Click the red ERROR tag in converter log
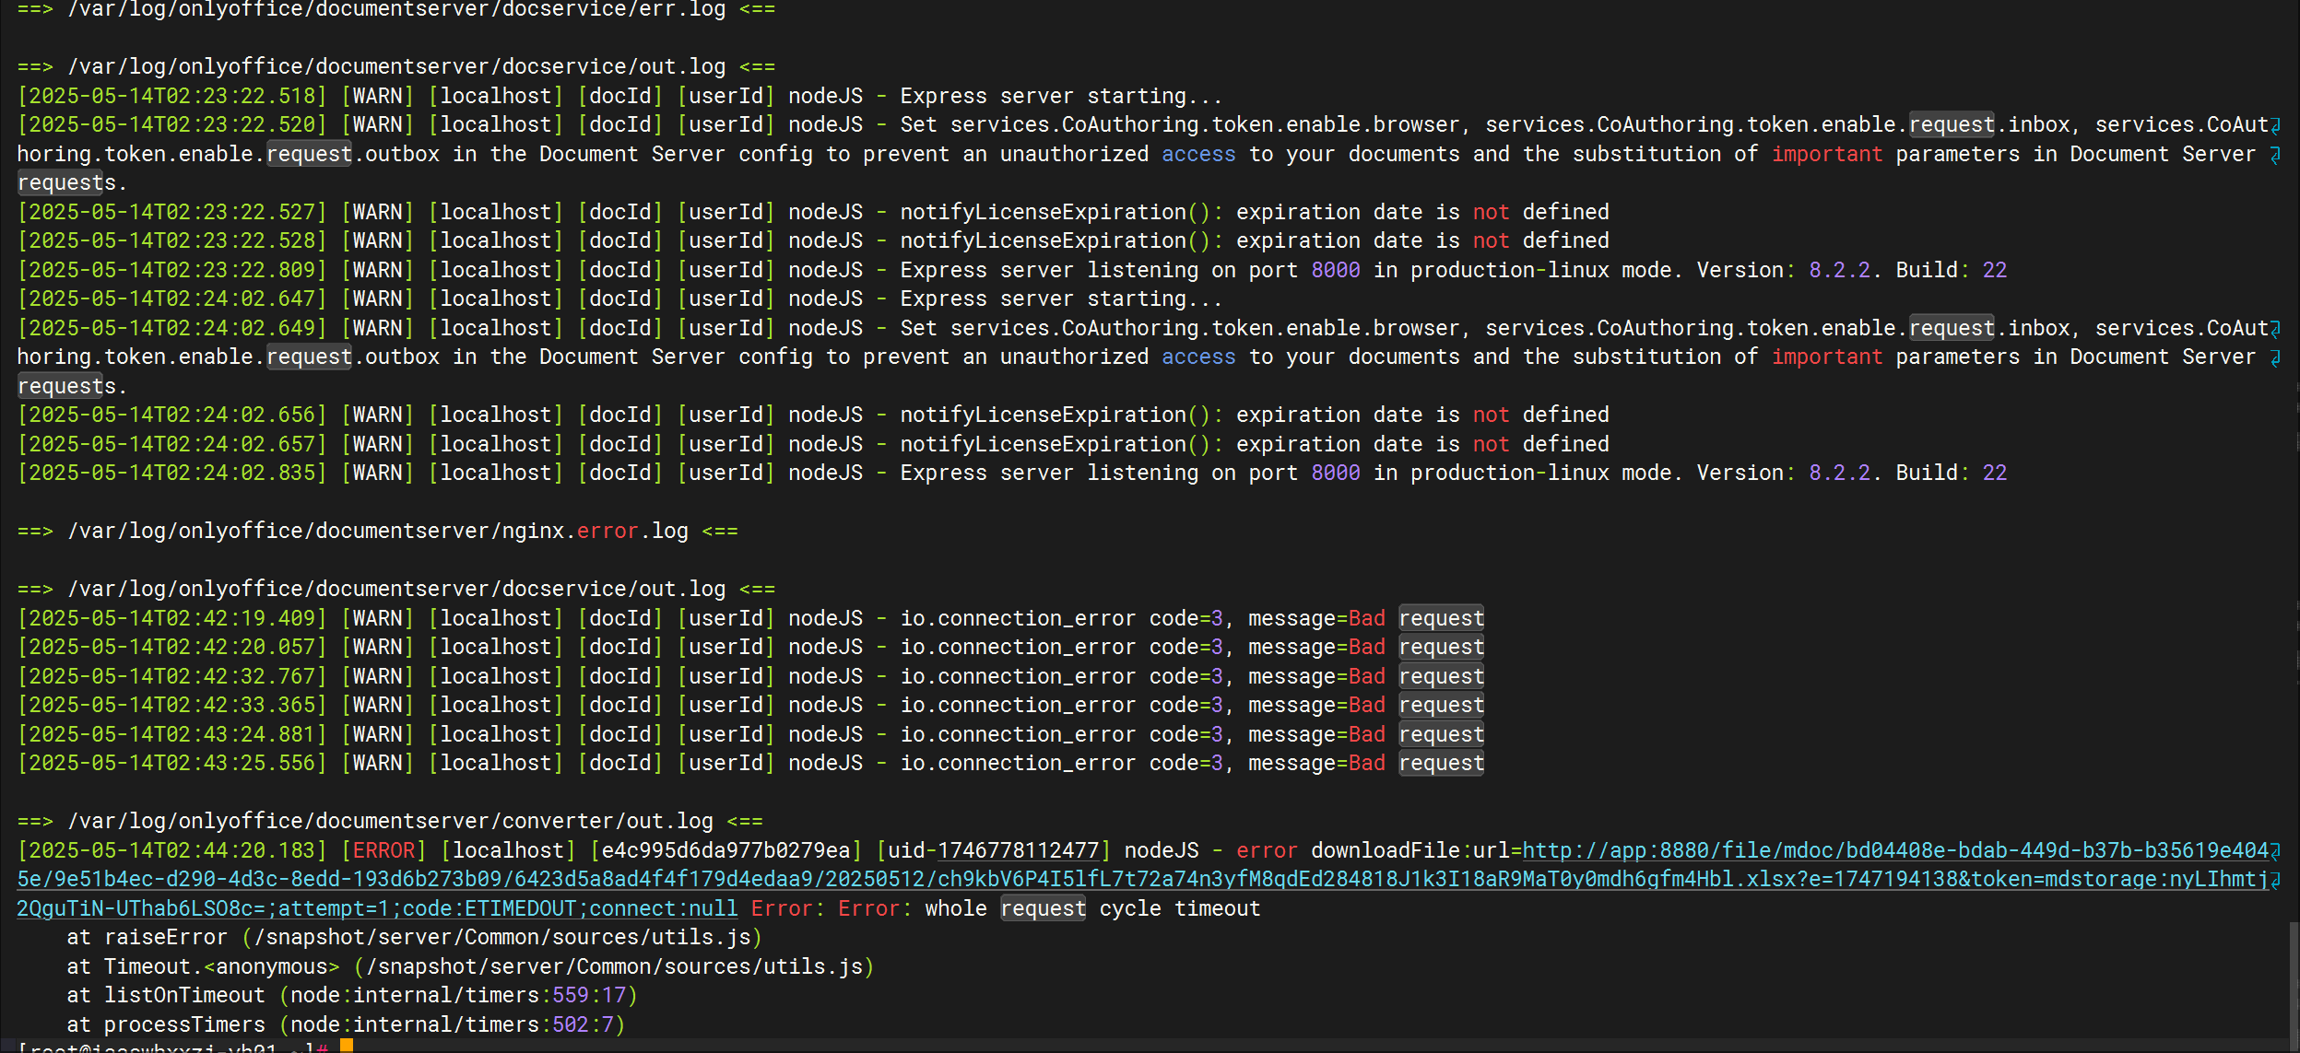Image resolution: width=2300 pixels, height=1053 pixels. [x=384, y=850]
